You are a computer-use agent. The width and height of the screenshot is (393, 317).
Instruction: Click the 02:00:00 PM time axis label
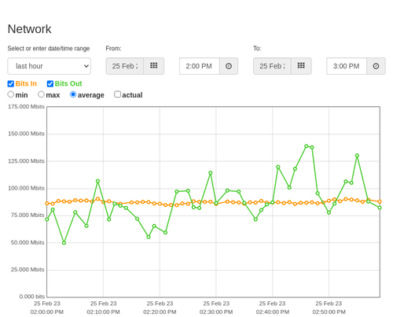coord(47,312)
